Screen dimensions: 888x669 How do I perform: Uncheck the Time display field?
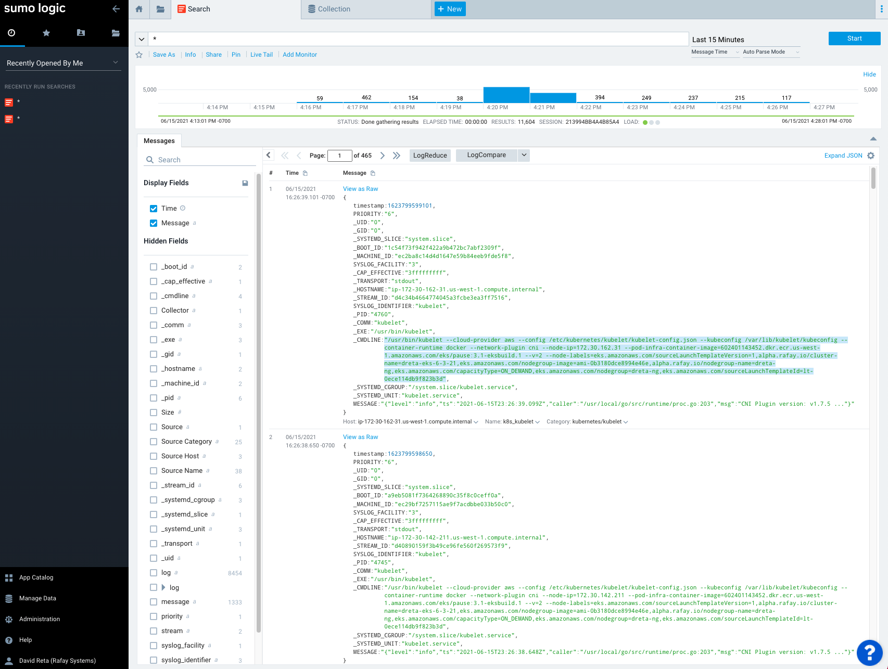pyautogui.click(x=154, y=209)
